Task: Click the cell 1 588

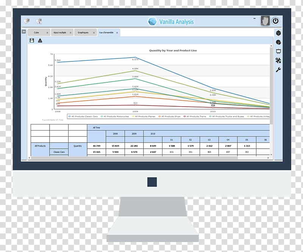Action: pyautogui.click(x=172, y=146)
